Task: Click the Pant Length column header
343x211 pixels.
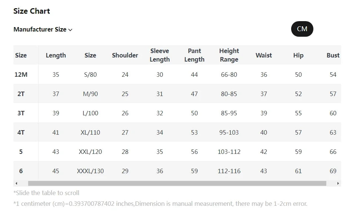Action: click(x=194, y=55)
